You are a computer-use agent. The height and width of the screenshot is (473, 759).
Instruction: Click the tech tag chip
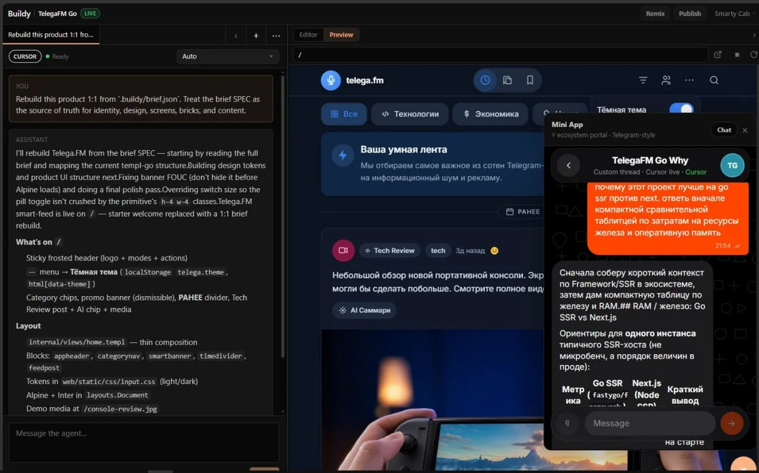pos(438,250)
